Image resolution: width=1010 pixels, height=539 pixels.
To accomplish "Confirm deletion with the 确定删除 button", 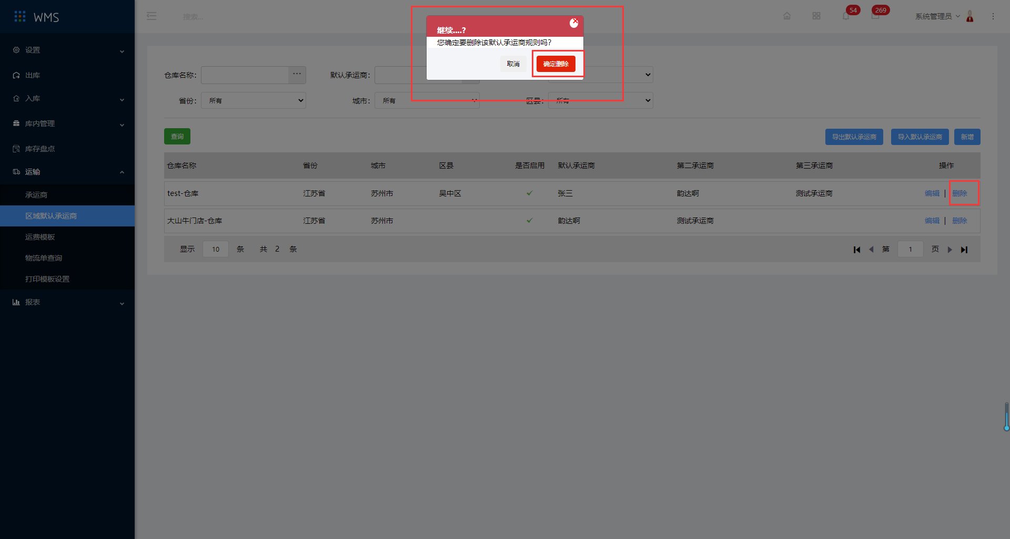I will click(555, 64).
